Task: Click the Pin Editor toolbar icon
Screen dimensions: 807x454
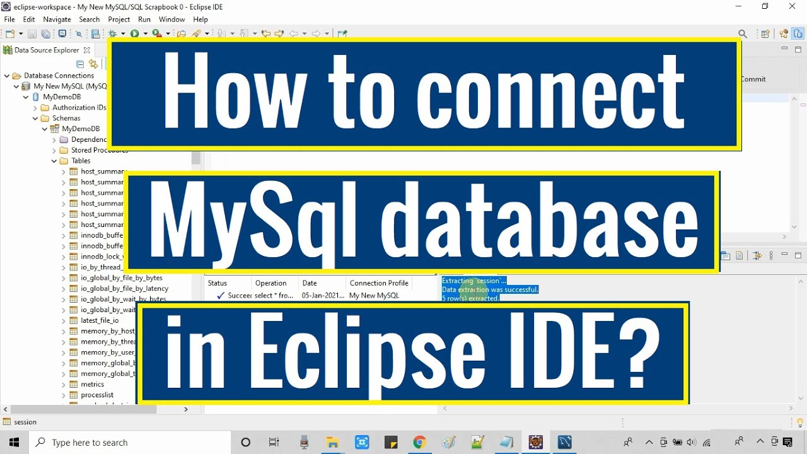Action: pyautogui.click(x=342, y=34)
